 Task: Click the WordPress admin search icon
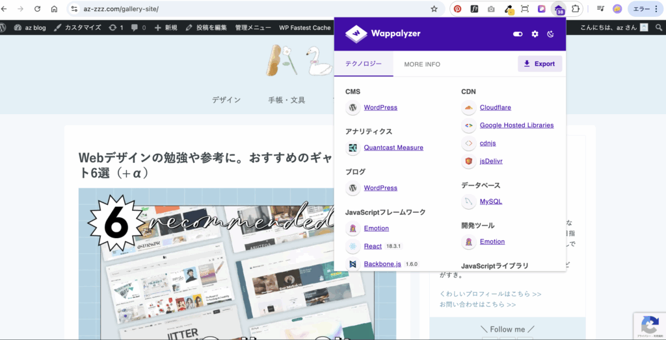(657, 27)
